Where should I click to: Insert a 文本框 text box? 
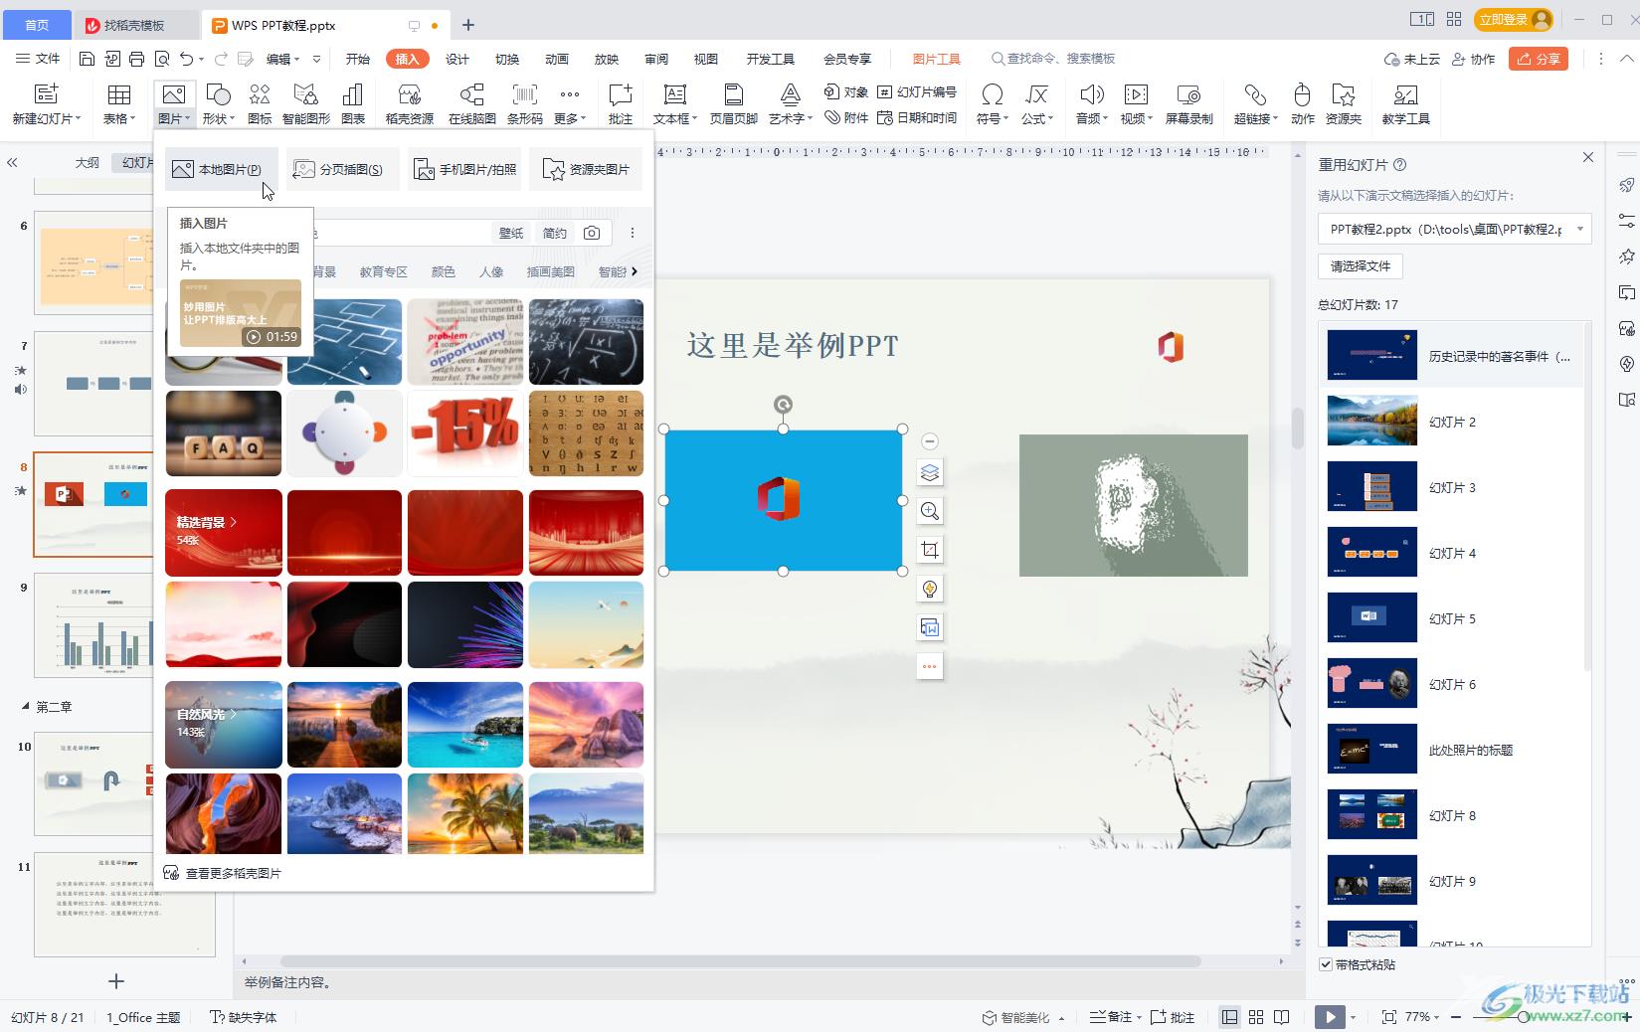[x=675, y=103]
